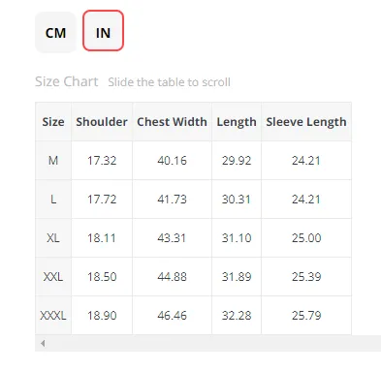
Task: Click the horizontal scrollbar track under the table
Action: pos(207,343)
